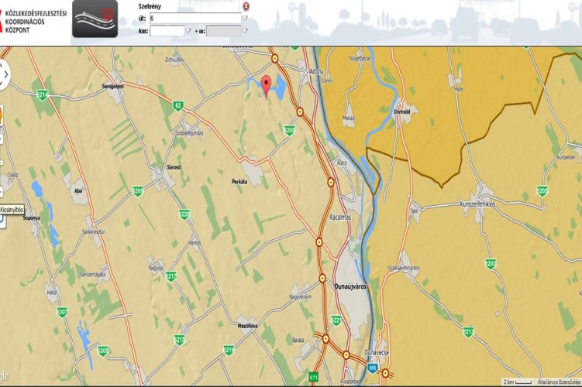This screenshot has height=387, width=582.
Task: Click the red location pin on the map
Action: [x=267, y=85]
